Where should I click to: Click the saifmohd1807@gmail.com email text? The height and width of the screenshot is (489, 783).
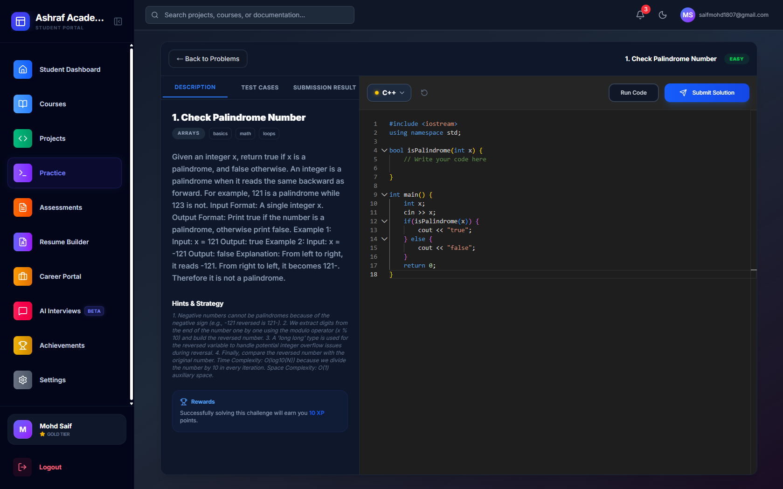pos(734,15)
